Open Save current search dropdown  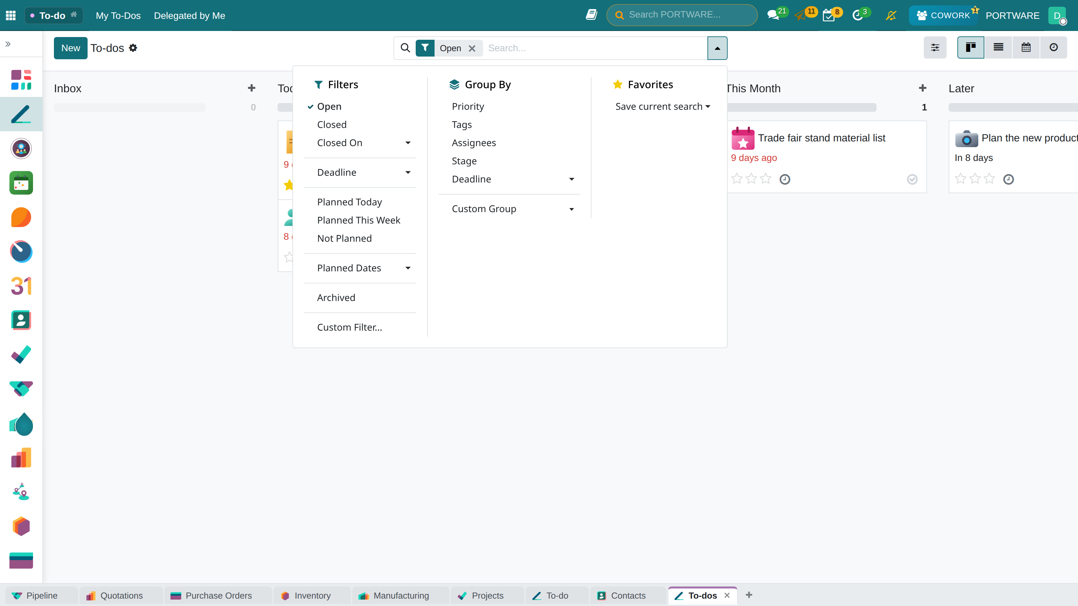663,107
